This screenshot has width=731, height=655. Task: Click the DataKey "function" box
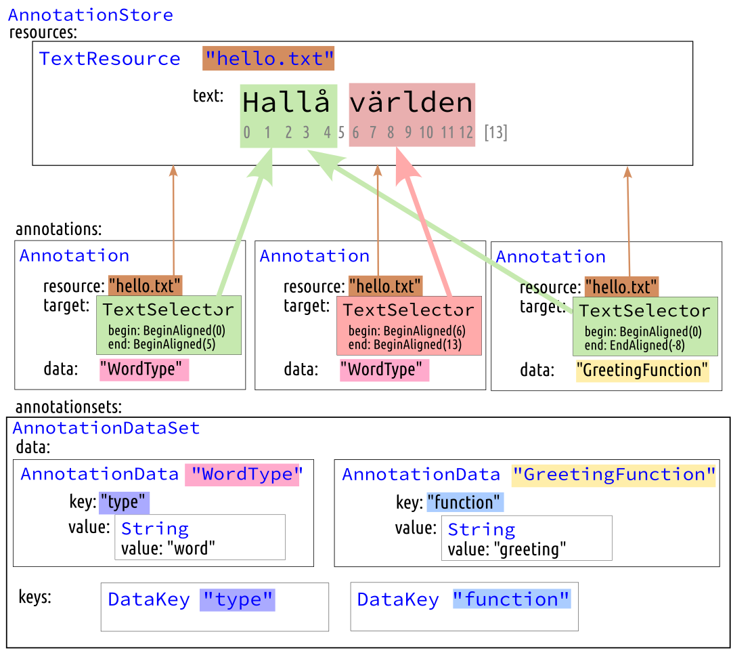click(464, 606)
